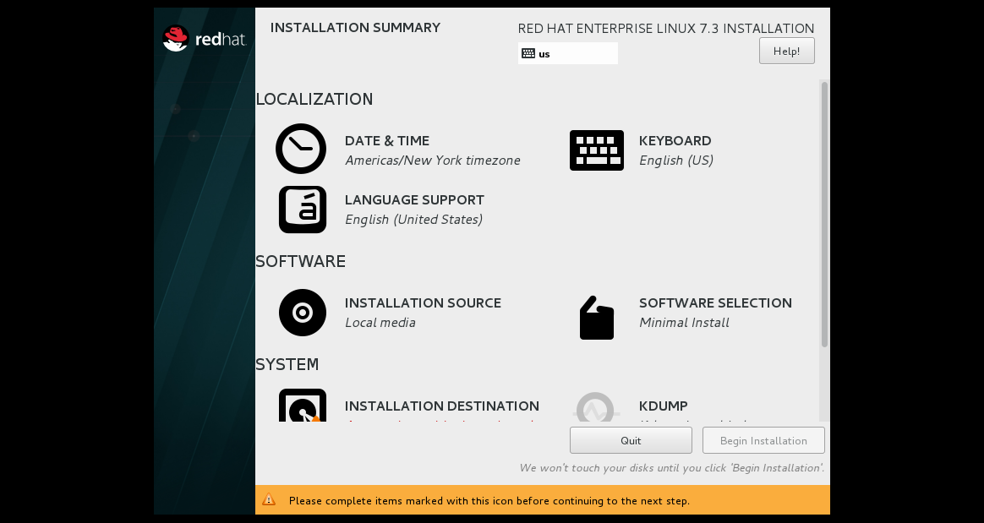Click the Help! button

(787, 51)
